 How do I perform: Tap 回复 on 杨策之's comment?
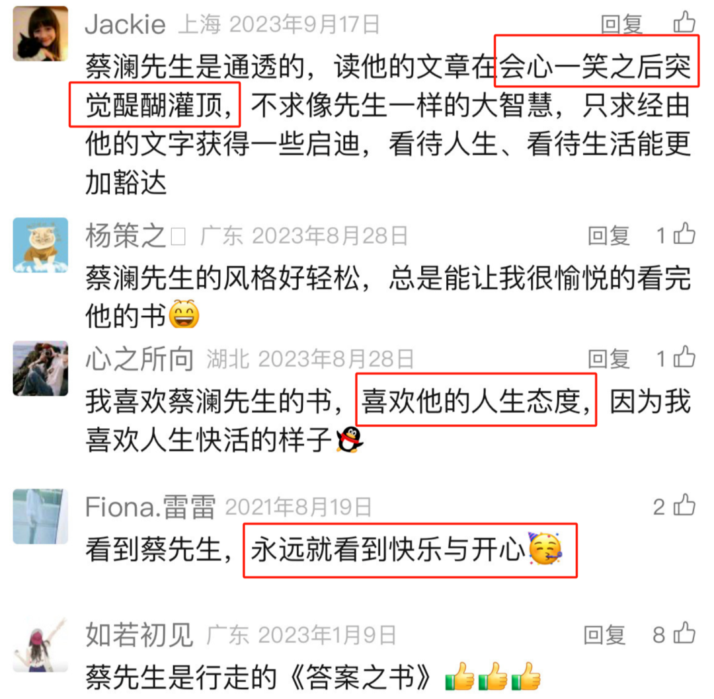click(609, 236)
